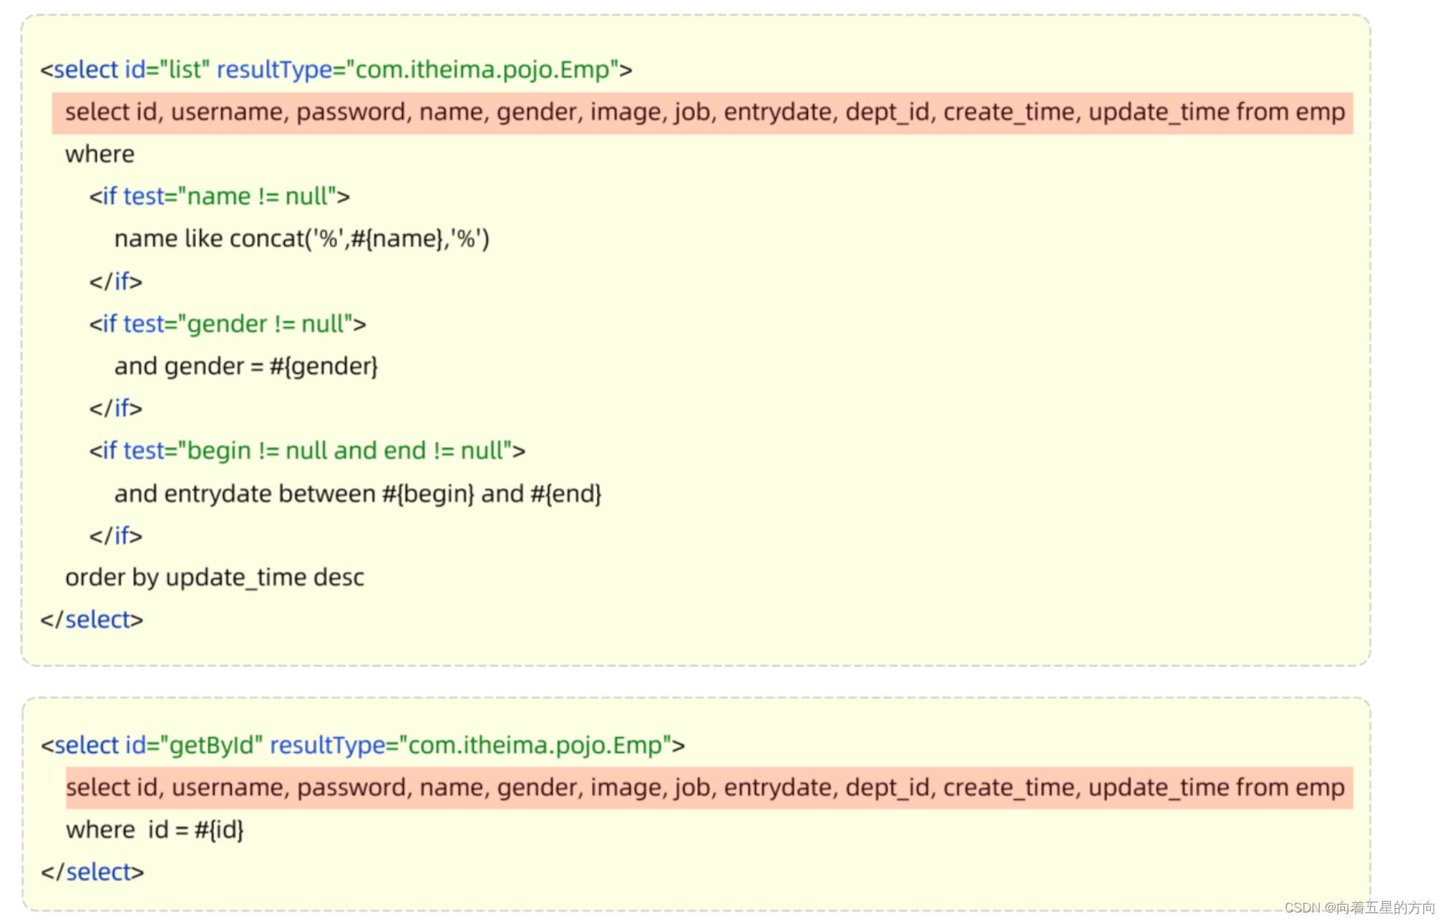The height and width of the screenshot is (921, 1445).
Task: Click highlighted select statement in second block
Action: (705, 787)
